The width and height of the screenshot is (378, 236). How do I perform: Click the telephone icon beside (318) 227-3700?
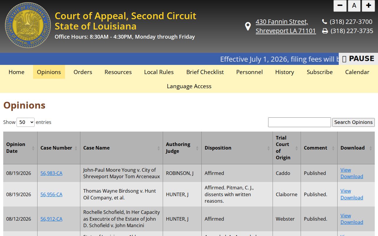tap(325, 22)
